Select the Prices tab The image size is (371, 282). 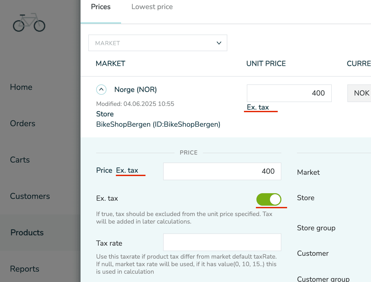tap(101, 7)
